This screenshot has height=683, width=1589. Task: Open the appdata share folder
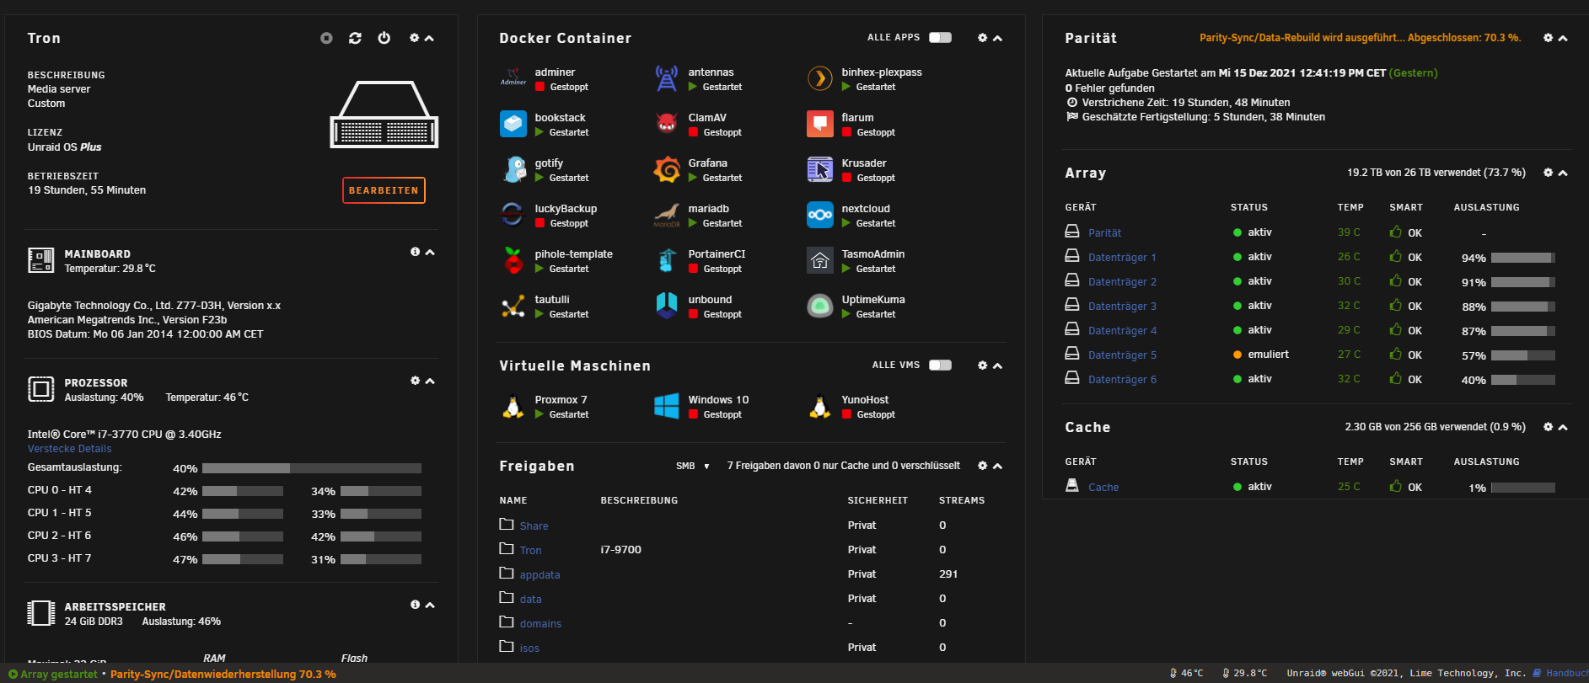[540, 575]
